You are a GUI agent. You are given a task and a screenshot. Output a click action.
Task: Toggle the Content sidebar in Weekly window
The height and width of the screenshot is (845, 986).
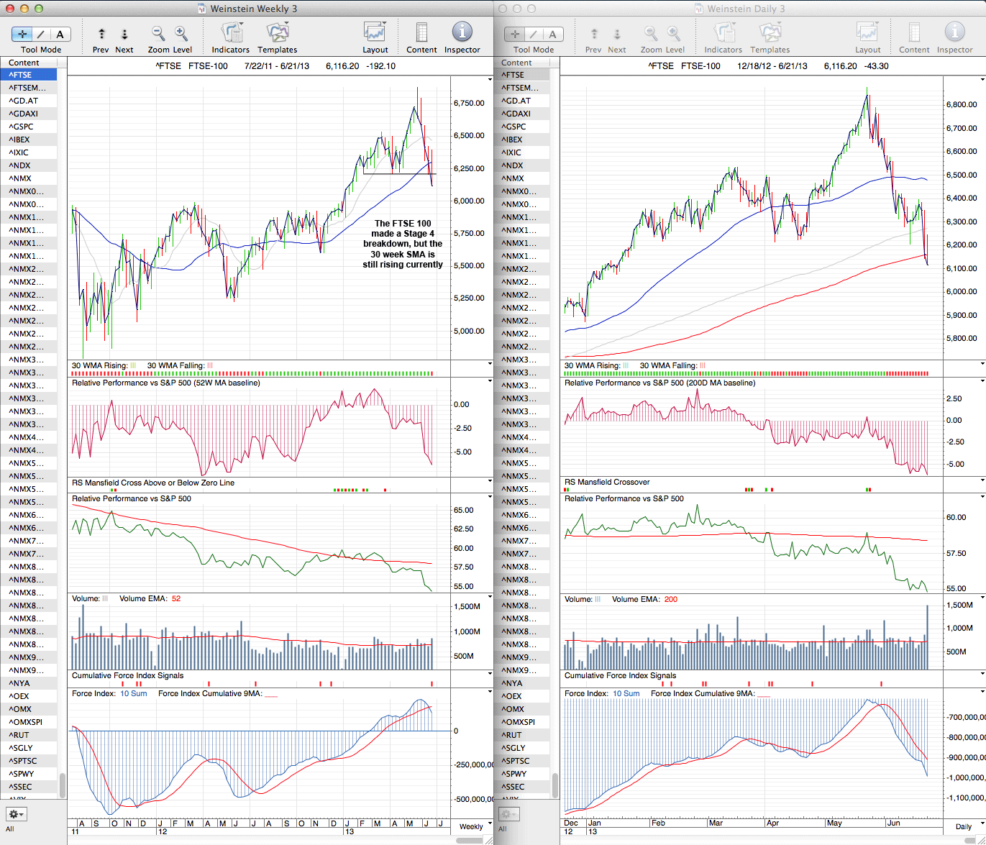click(x=421, y=34)
